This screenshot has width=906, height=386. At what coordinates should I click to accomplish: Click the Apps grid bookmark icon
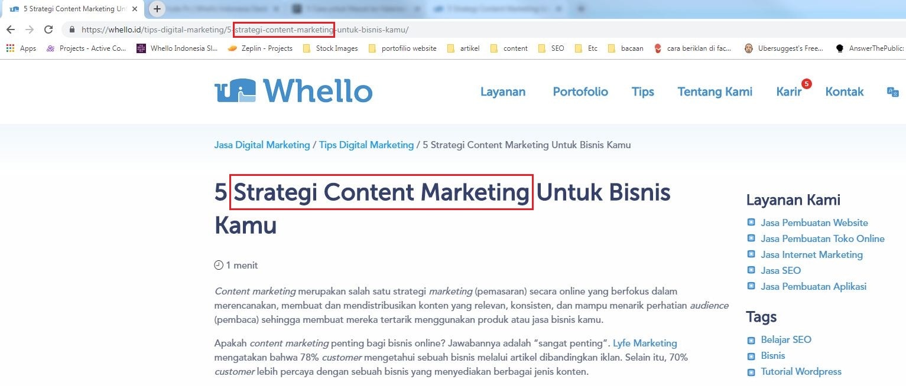(x=11, y=48)
